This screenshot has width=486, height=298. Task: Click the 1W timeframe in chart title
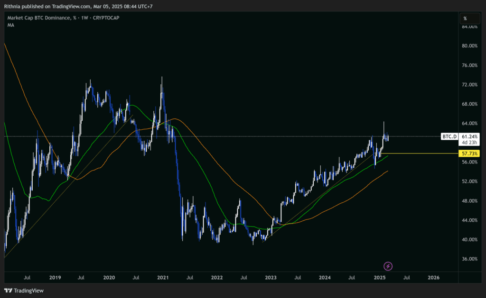(84, 18)
